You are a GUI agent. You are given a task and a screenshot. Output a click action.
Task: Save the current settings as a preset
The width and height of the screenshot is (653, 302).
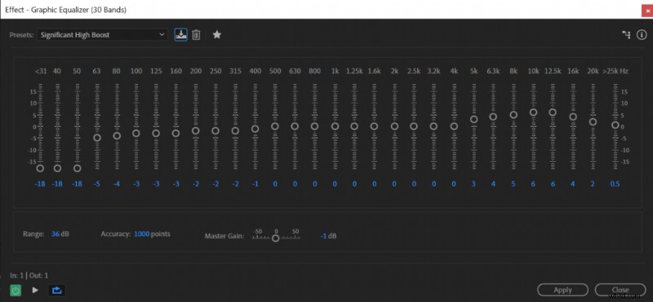[x=180, y=34]
